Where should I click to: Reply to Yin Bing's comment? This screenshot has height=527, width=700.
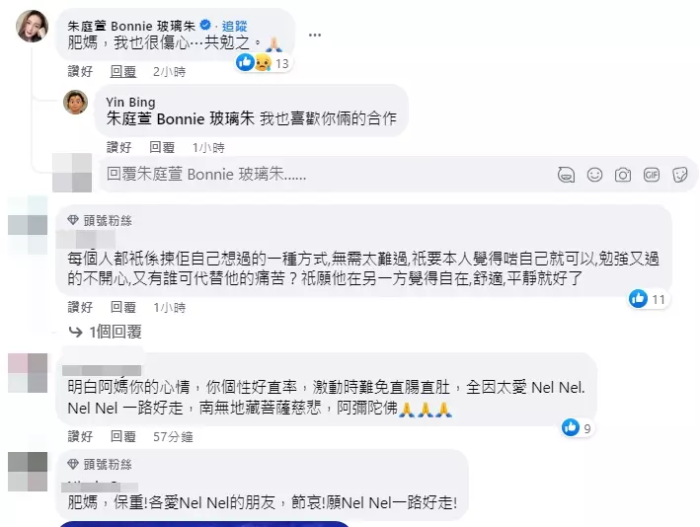pyautogui.click(x=162, y=147)
